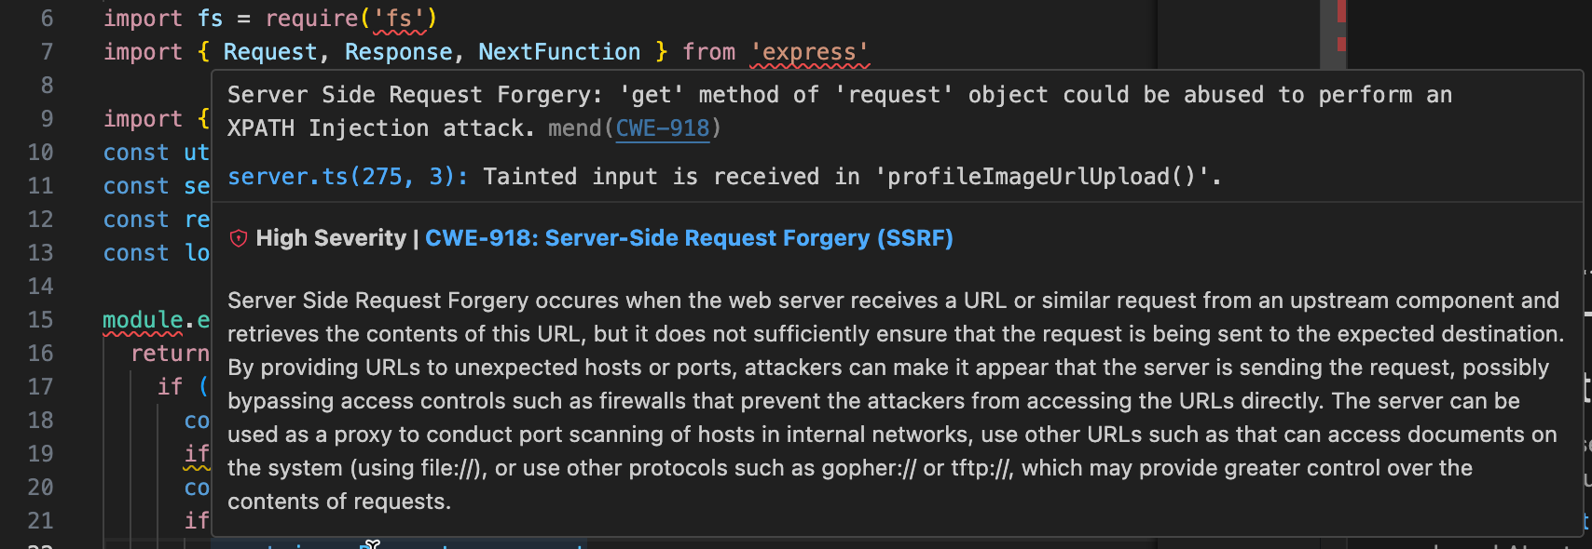
Task: Click the import keyword on line 9
Action: 143,119
